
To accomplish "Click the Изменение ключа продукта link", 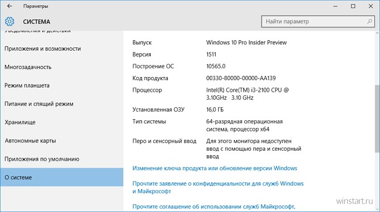I will coord(215,168).
